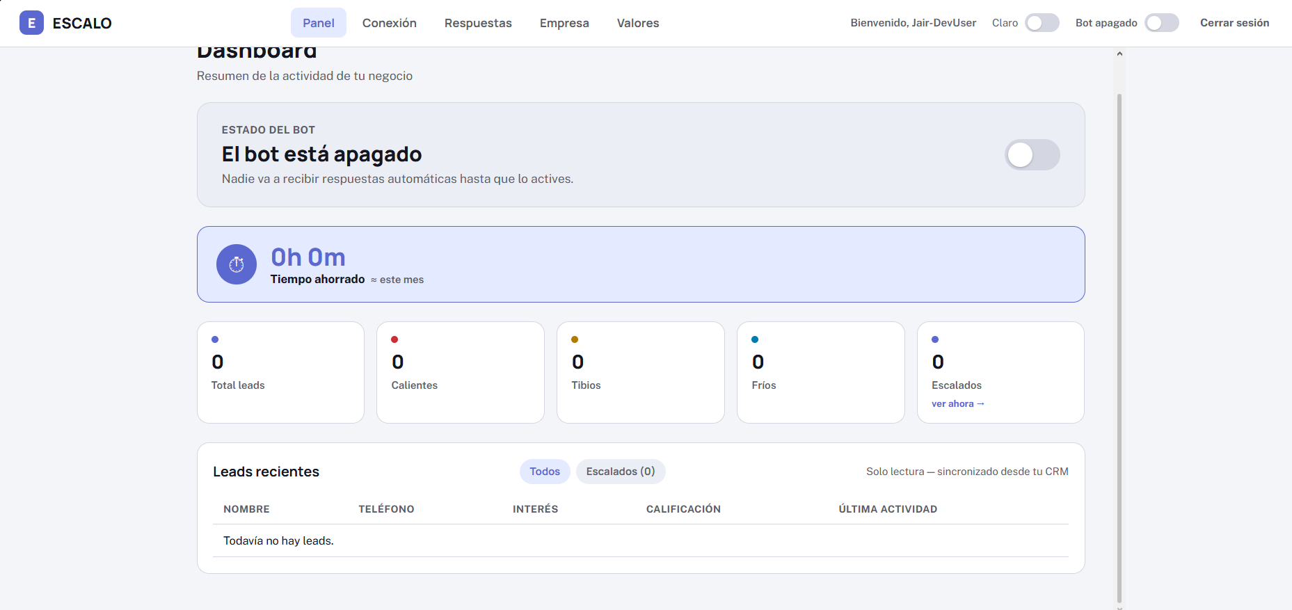Open the Panel tab
The width and height of the screenshot is (1292, 610).
point(319,23)
